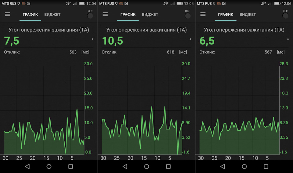The width and height of the screenshot is (293, 173).
Task: Tap the signal bars in the 12:06 status bar
Action: coord(270,3)
